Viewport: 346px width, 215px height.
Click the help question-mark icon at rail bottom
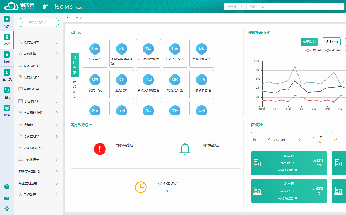7,186
